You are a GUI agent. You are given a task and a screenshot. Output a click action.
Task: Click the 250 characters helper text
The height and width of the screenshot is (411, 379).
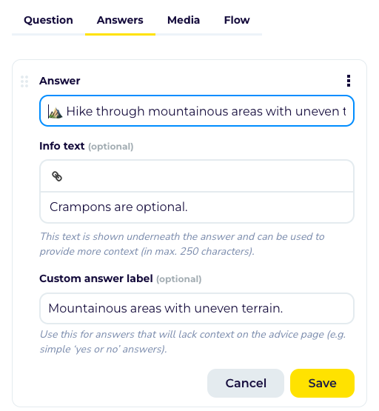pos(182,244)
